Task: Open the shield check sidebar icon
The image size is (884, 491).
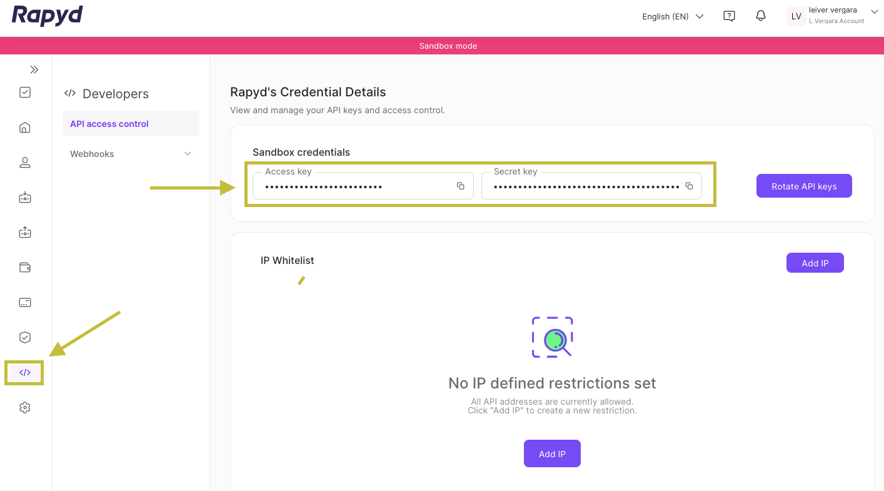Action: pos(25,338)
